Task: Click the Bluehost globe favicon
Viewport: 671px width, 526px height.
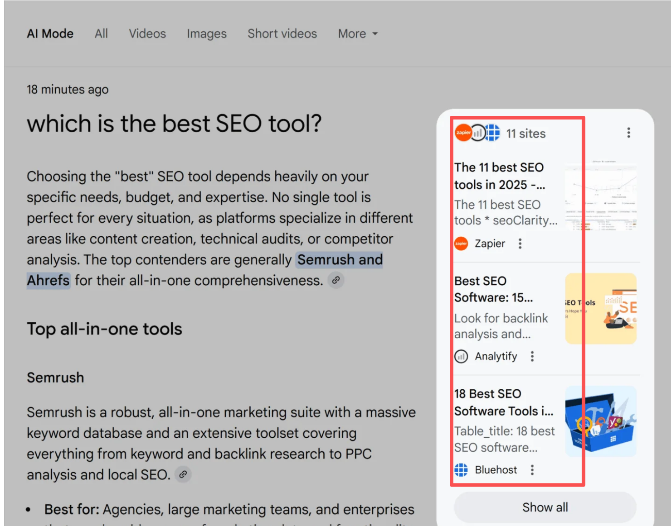Action: coord(461,470)
